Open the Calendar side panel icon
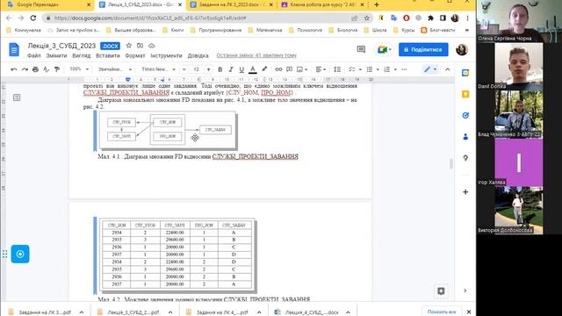 (465, 73)
